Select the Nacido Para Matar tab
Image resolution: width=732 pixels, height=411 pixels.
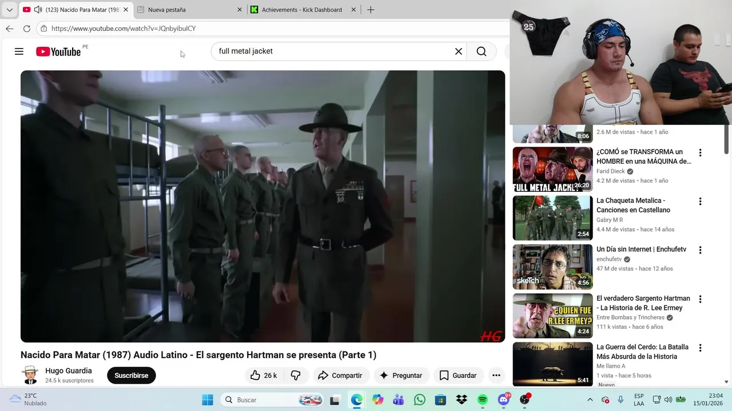click(75, 10)
